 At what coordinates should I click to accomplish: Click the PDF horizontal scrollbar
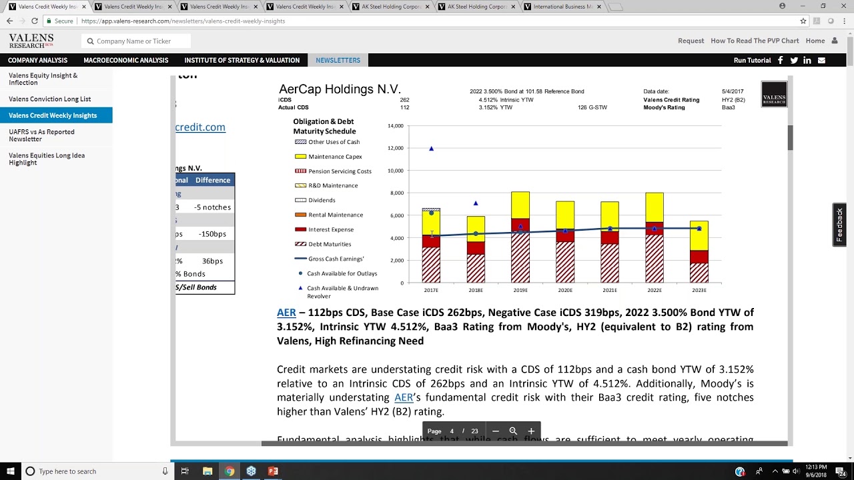(x=524, y=443)
